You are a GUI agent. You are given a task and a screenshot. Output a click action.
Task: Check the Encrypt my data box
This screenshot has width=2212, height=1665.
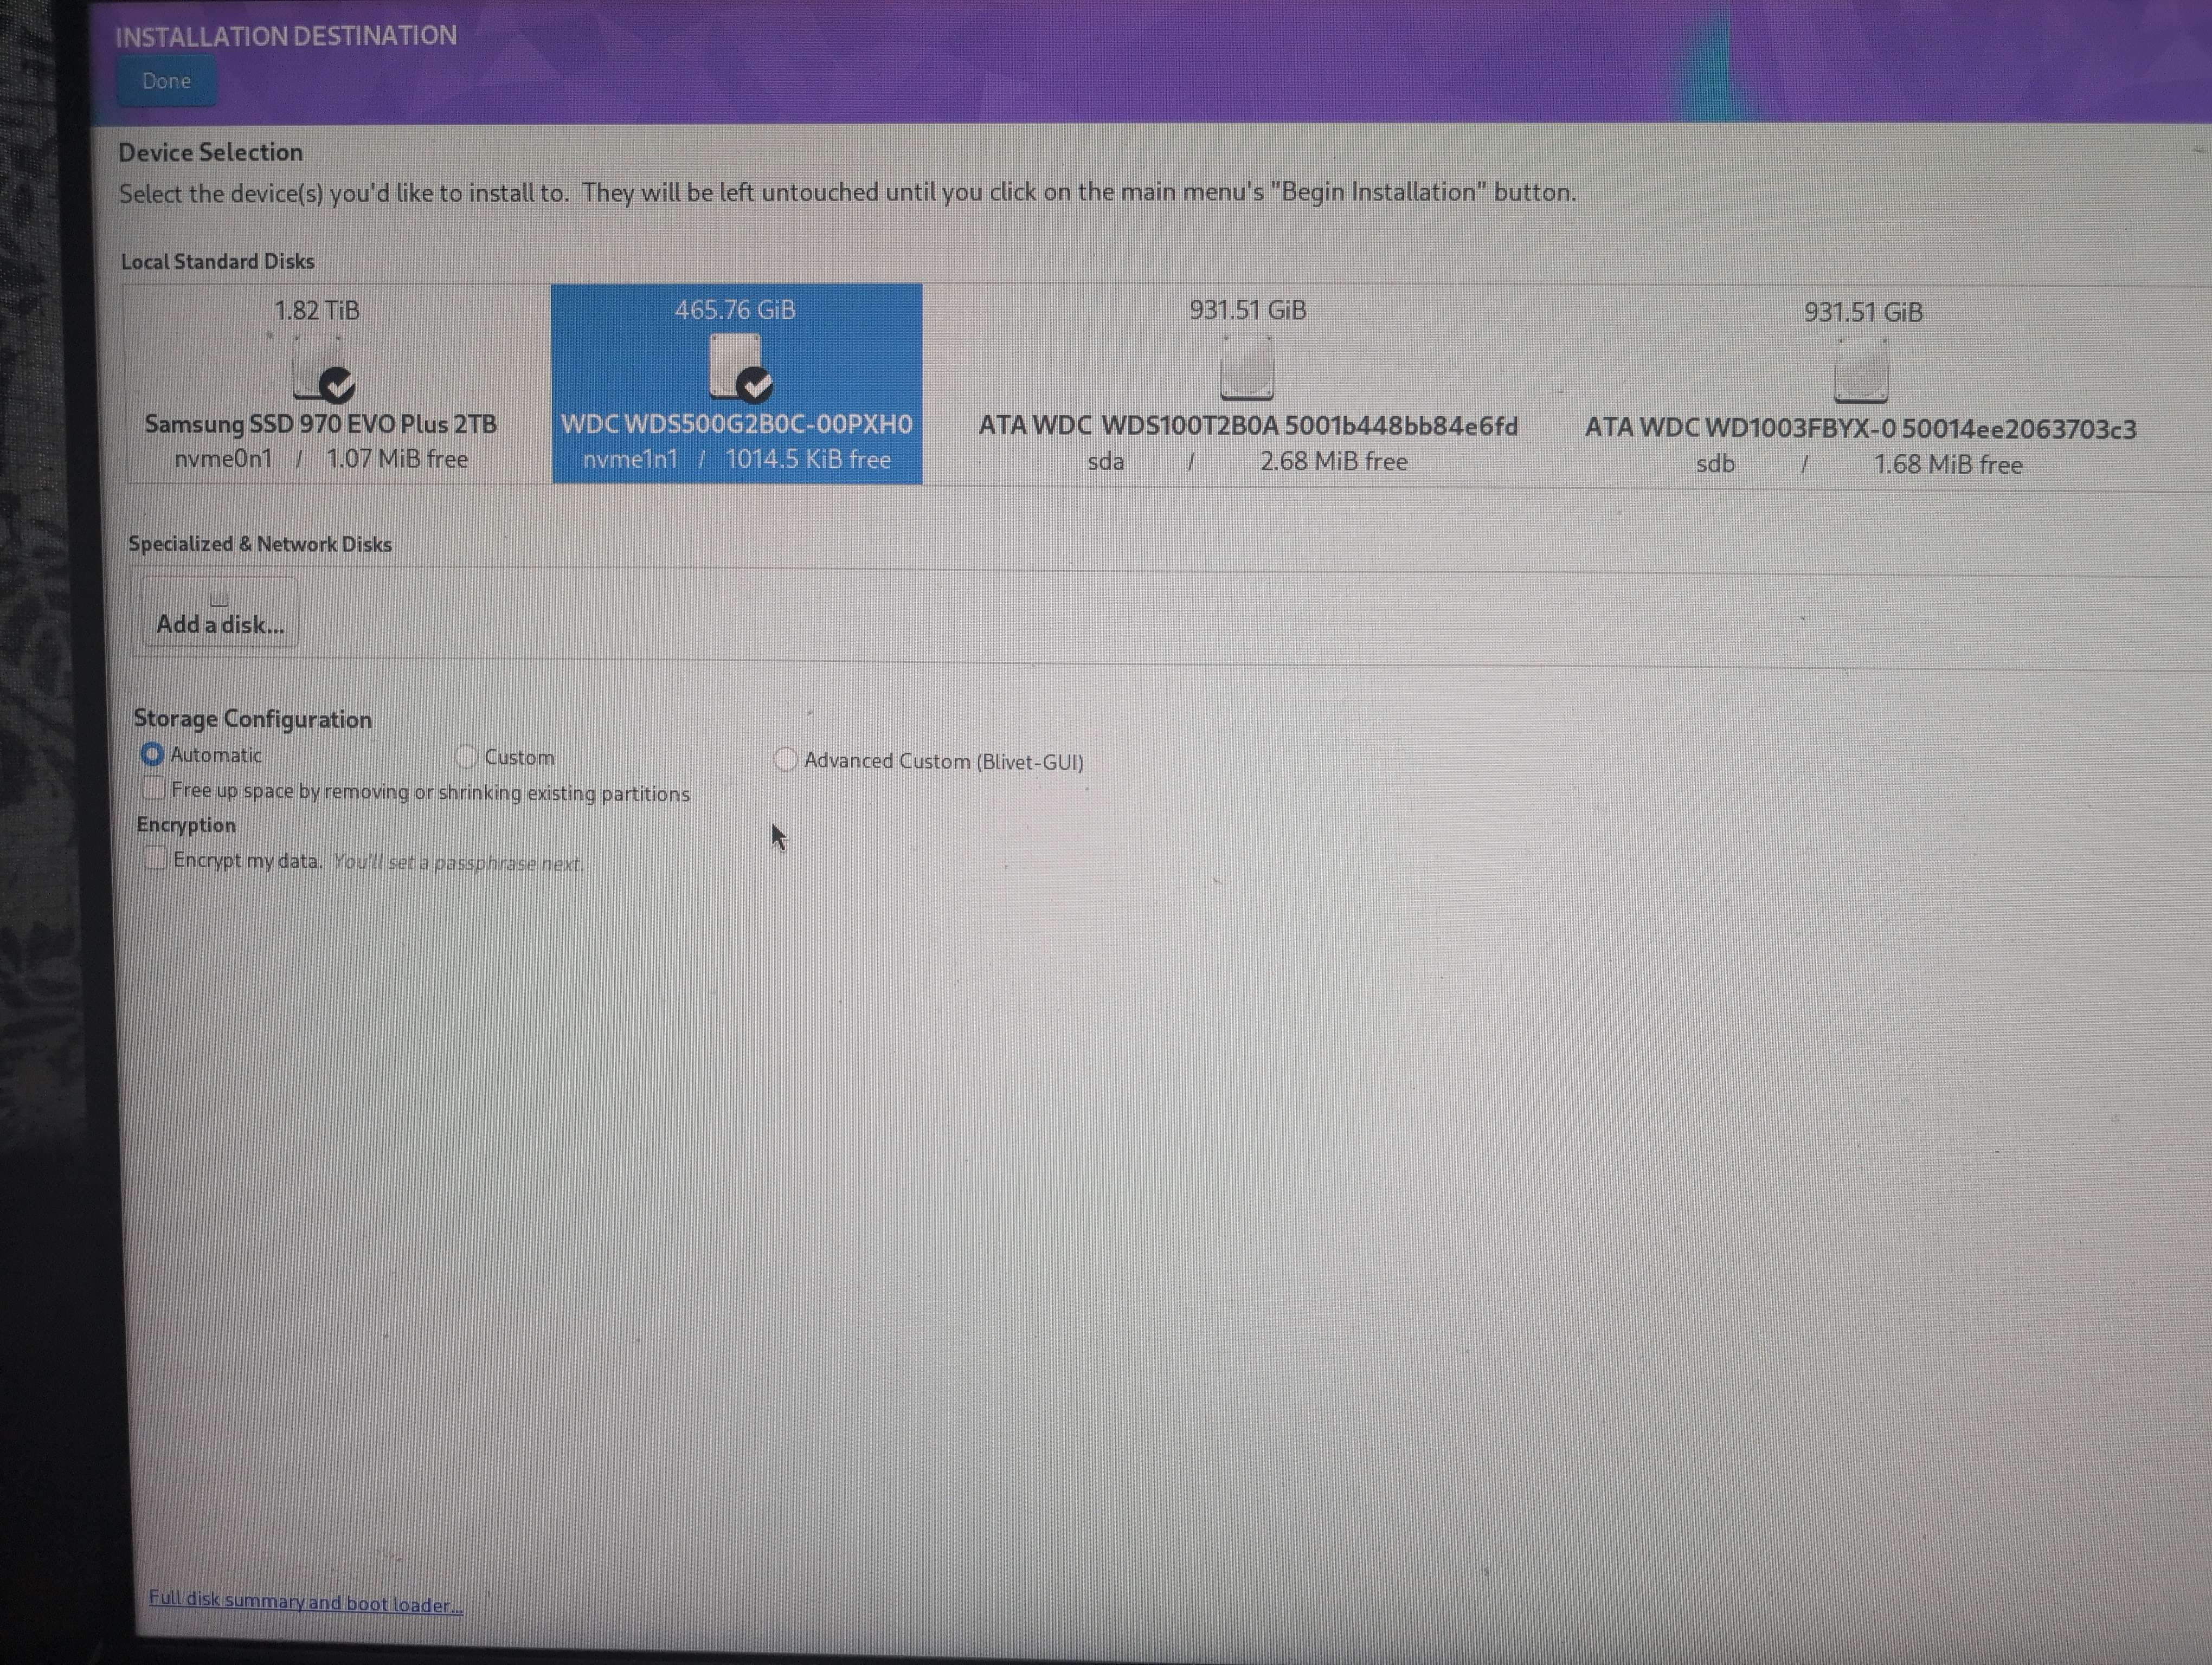pos(155,859)
